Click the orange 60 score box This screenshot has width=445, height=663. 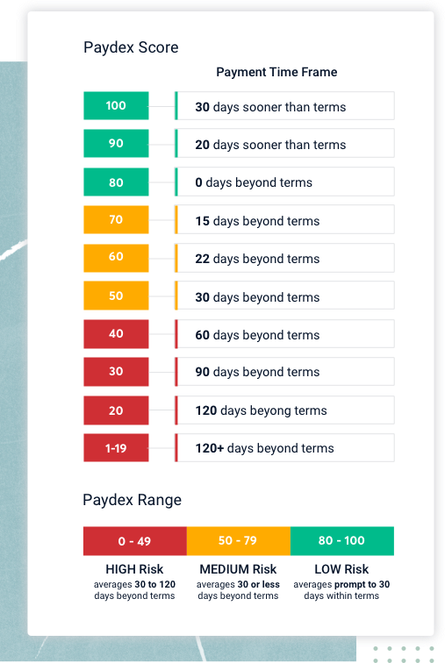116,258
